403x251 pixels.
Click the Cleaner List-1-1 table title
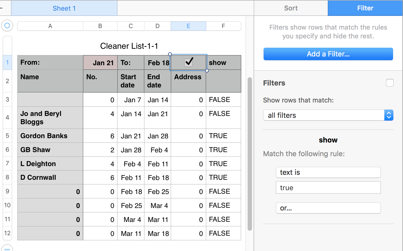pos(129,46)
